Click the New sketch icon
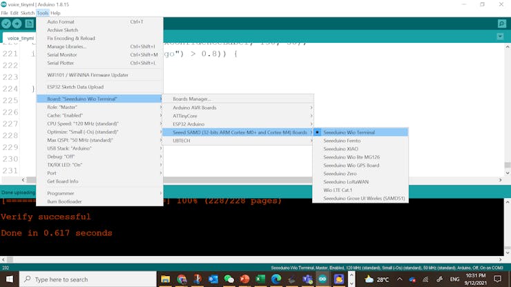The width and height of the screenshot is (511, 287). [29, 23]
